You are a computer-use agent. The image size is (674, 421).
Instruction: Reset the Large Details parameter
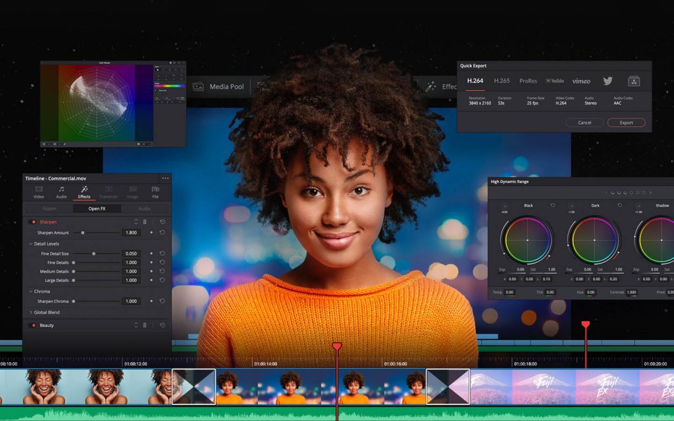click(x=163, y=280)
